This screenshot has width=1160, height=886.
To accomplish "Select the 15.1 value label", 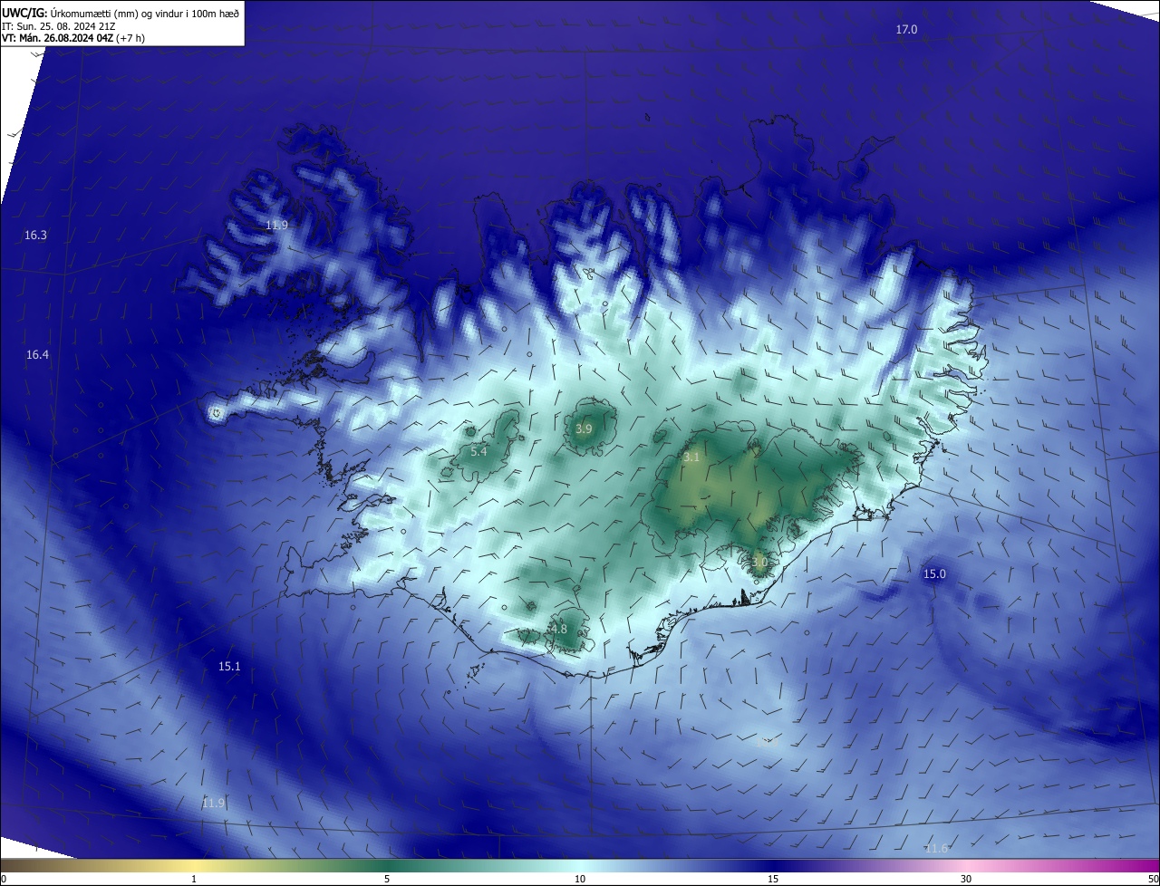I will pos(229,667).
